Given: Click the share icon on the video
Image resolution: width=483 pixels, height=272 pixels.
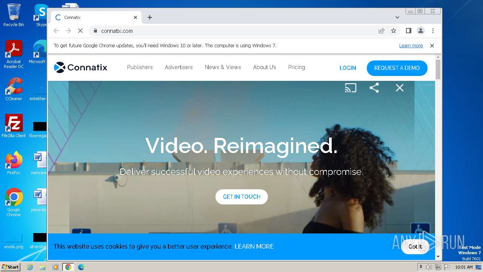Looking at the screenshot, I should click(x=374, y=88).
